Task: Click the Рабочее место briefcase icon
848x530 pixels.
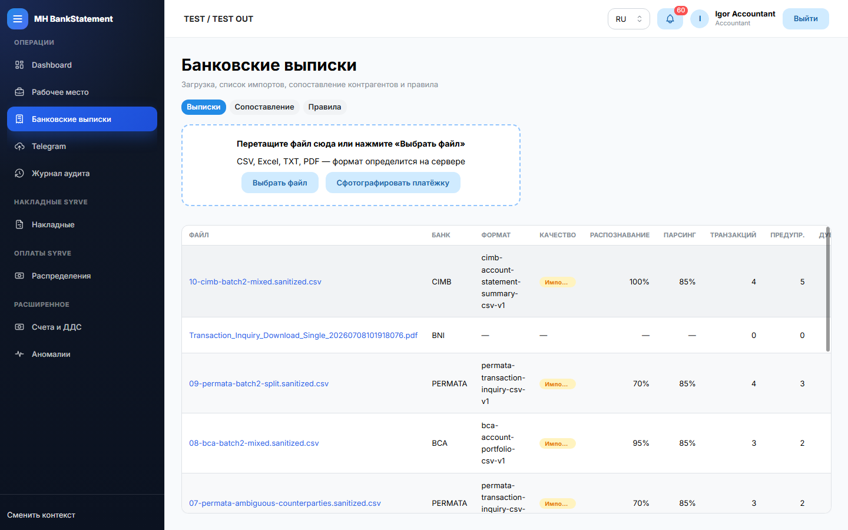Action: pyautogui.click(x=19, y=92)
